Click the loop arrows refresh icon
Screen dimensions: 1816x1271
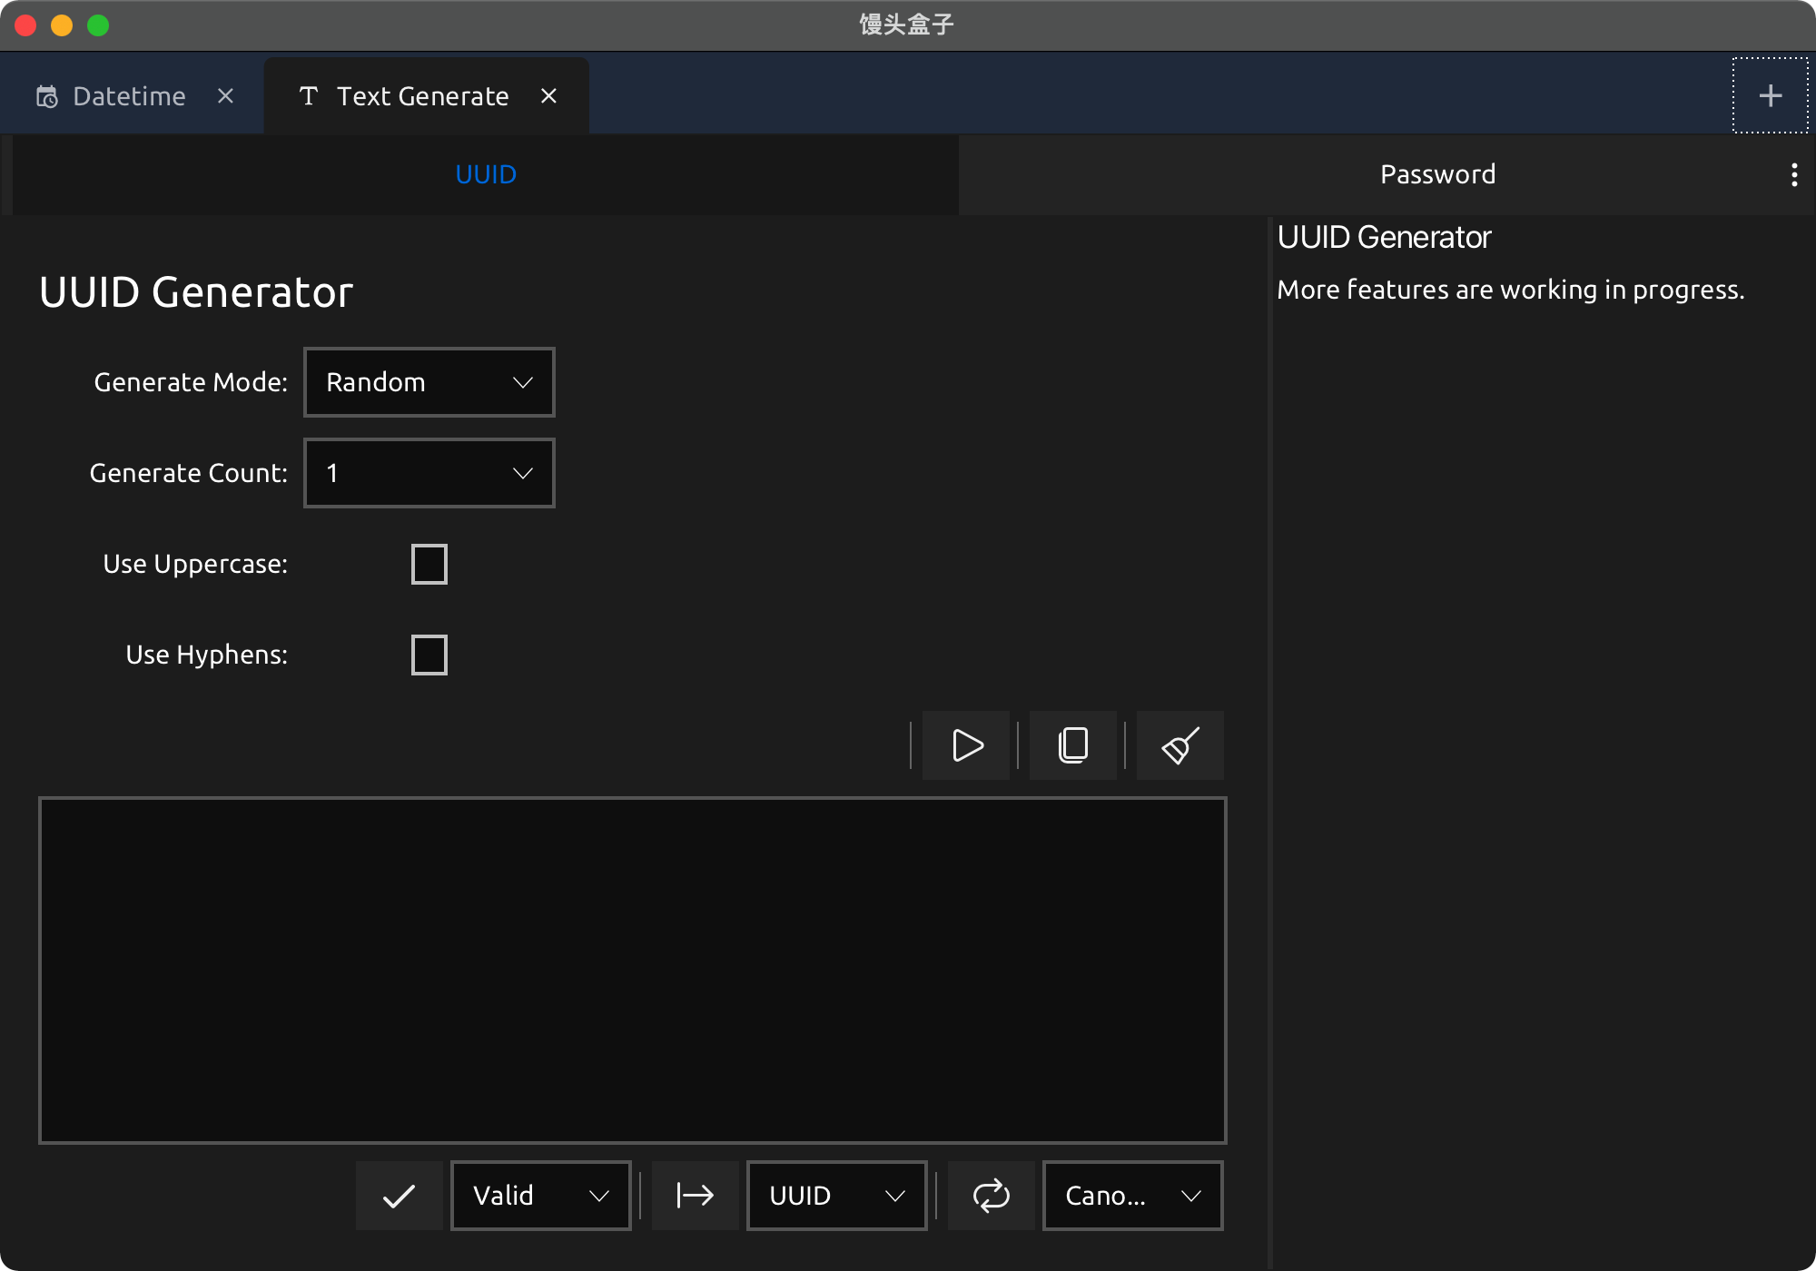click(x=991, y=1196)
